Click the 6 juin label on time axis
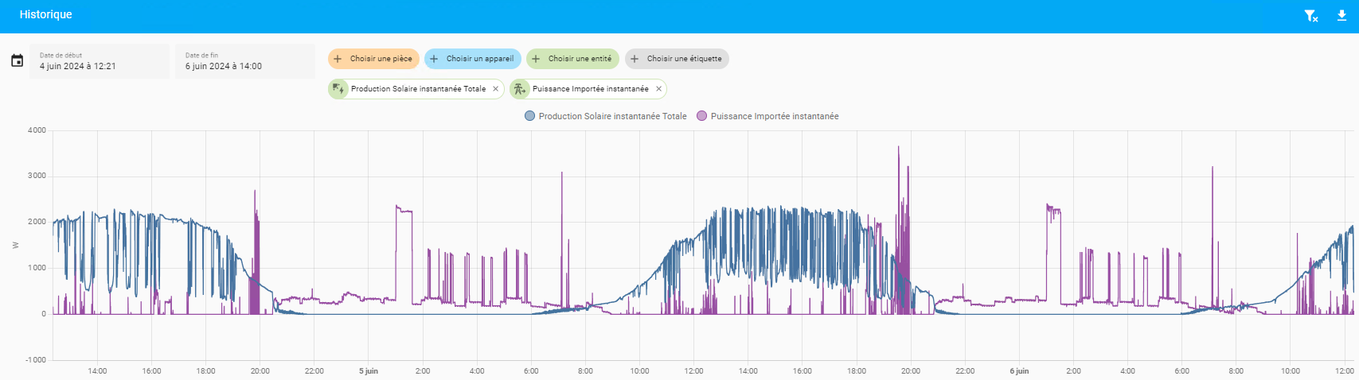The height and width of the screenshot is (380, 1359). coord(1019,371)
